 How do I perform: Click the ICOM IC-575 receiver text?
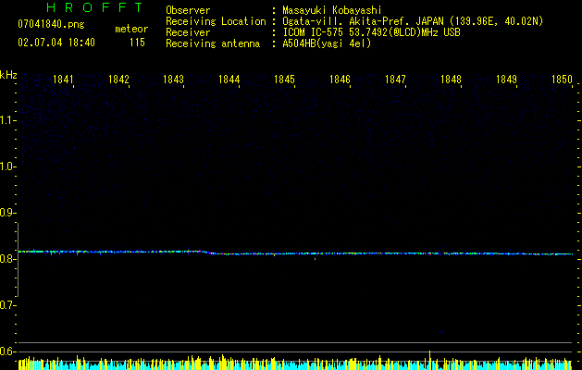(371, 32)
